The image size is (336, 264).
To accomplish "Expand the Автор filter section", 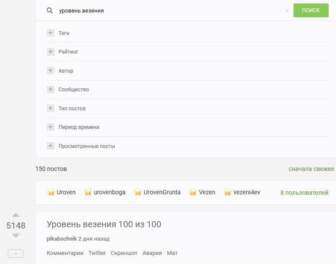I will point(50,71).
